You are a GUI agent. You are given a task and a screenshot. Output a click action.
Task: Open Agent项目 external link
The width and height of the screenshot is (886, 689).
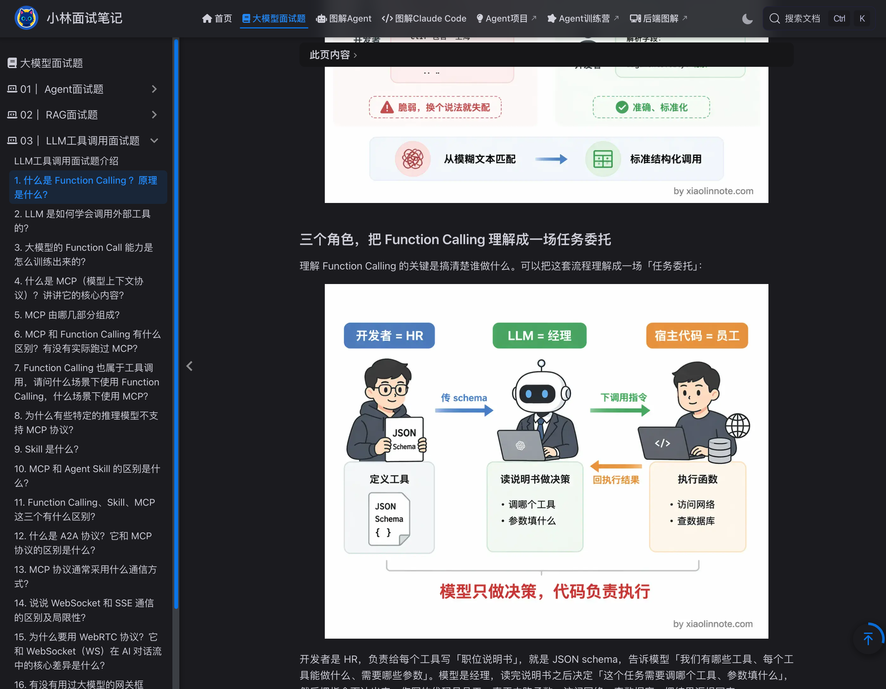tap(506, 19)
